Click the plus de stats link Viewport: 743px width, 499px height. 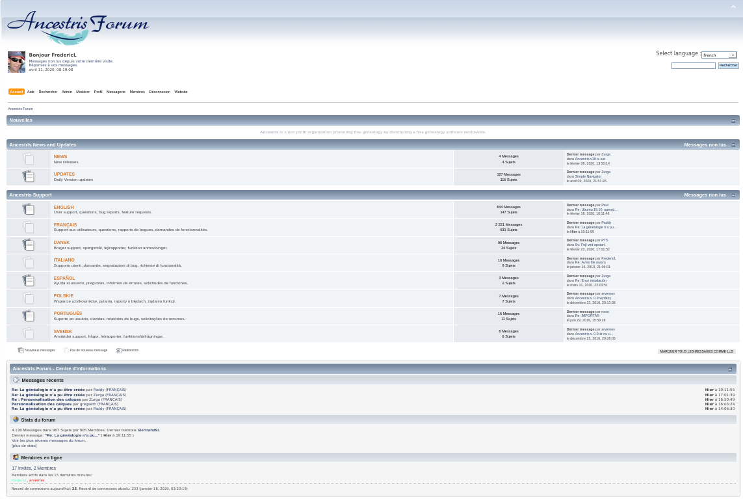(x=24, y=446)
